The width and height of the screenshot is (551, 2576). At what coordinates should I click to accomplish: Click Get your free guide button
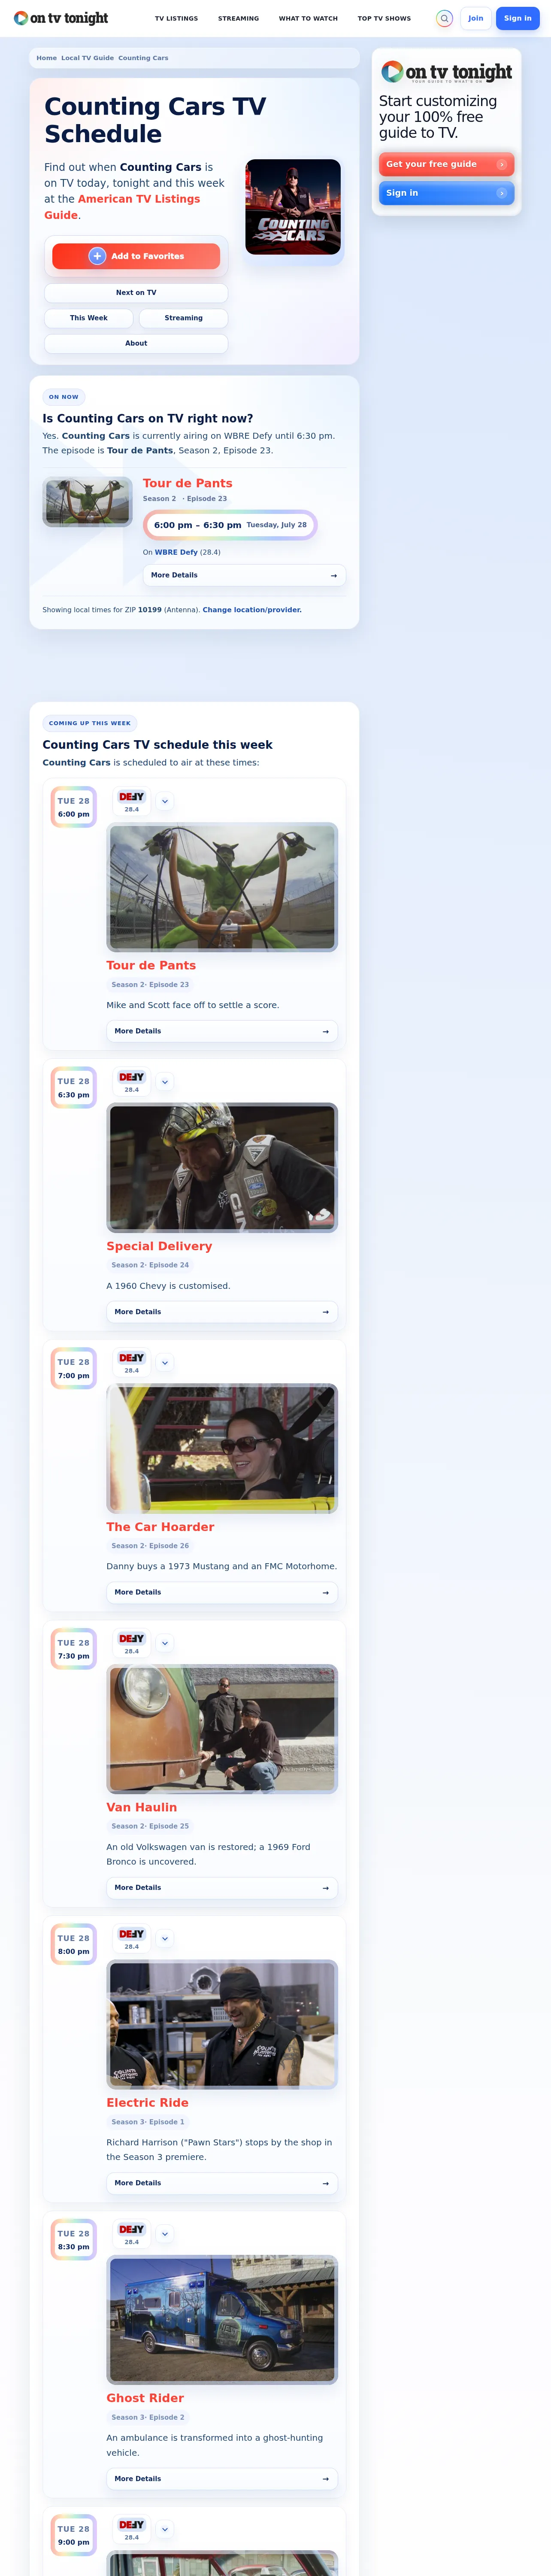click(x=446, y=164)
